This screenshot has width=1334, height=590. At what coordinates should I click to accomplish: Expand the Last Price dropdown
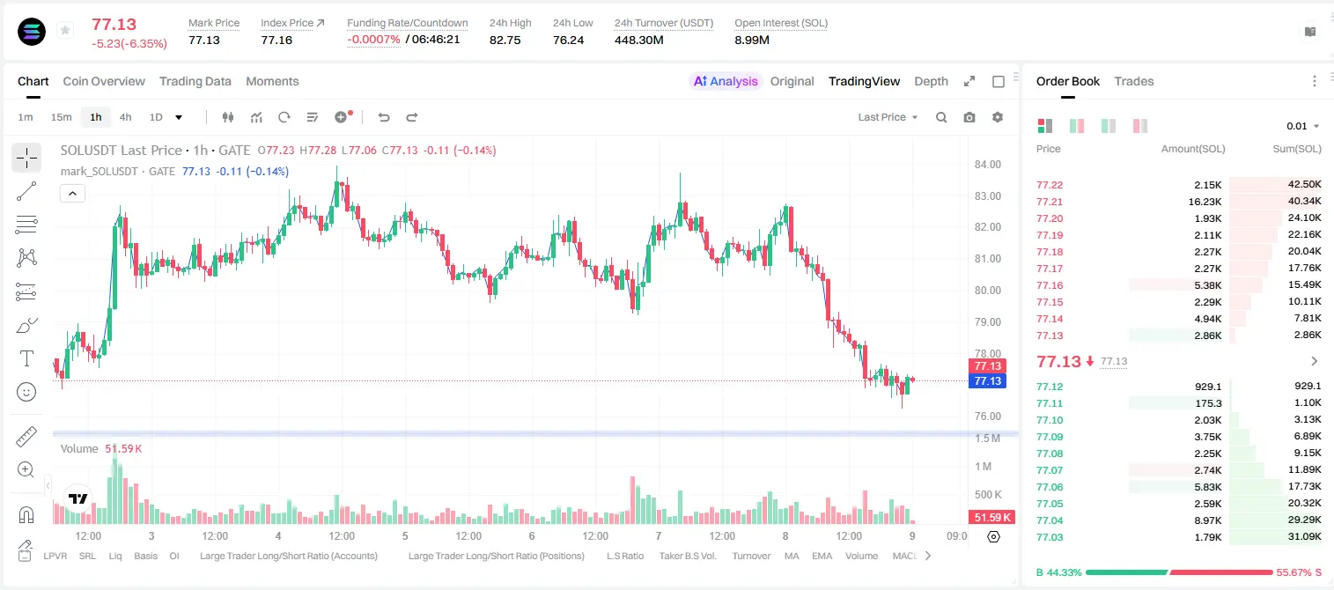pos(888,117)
